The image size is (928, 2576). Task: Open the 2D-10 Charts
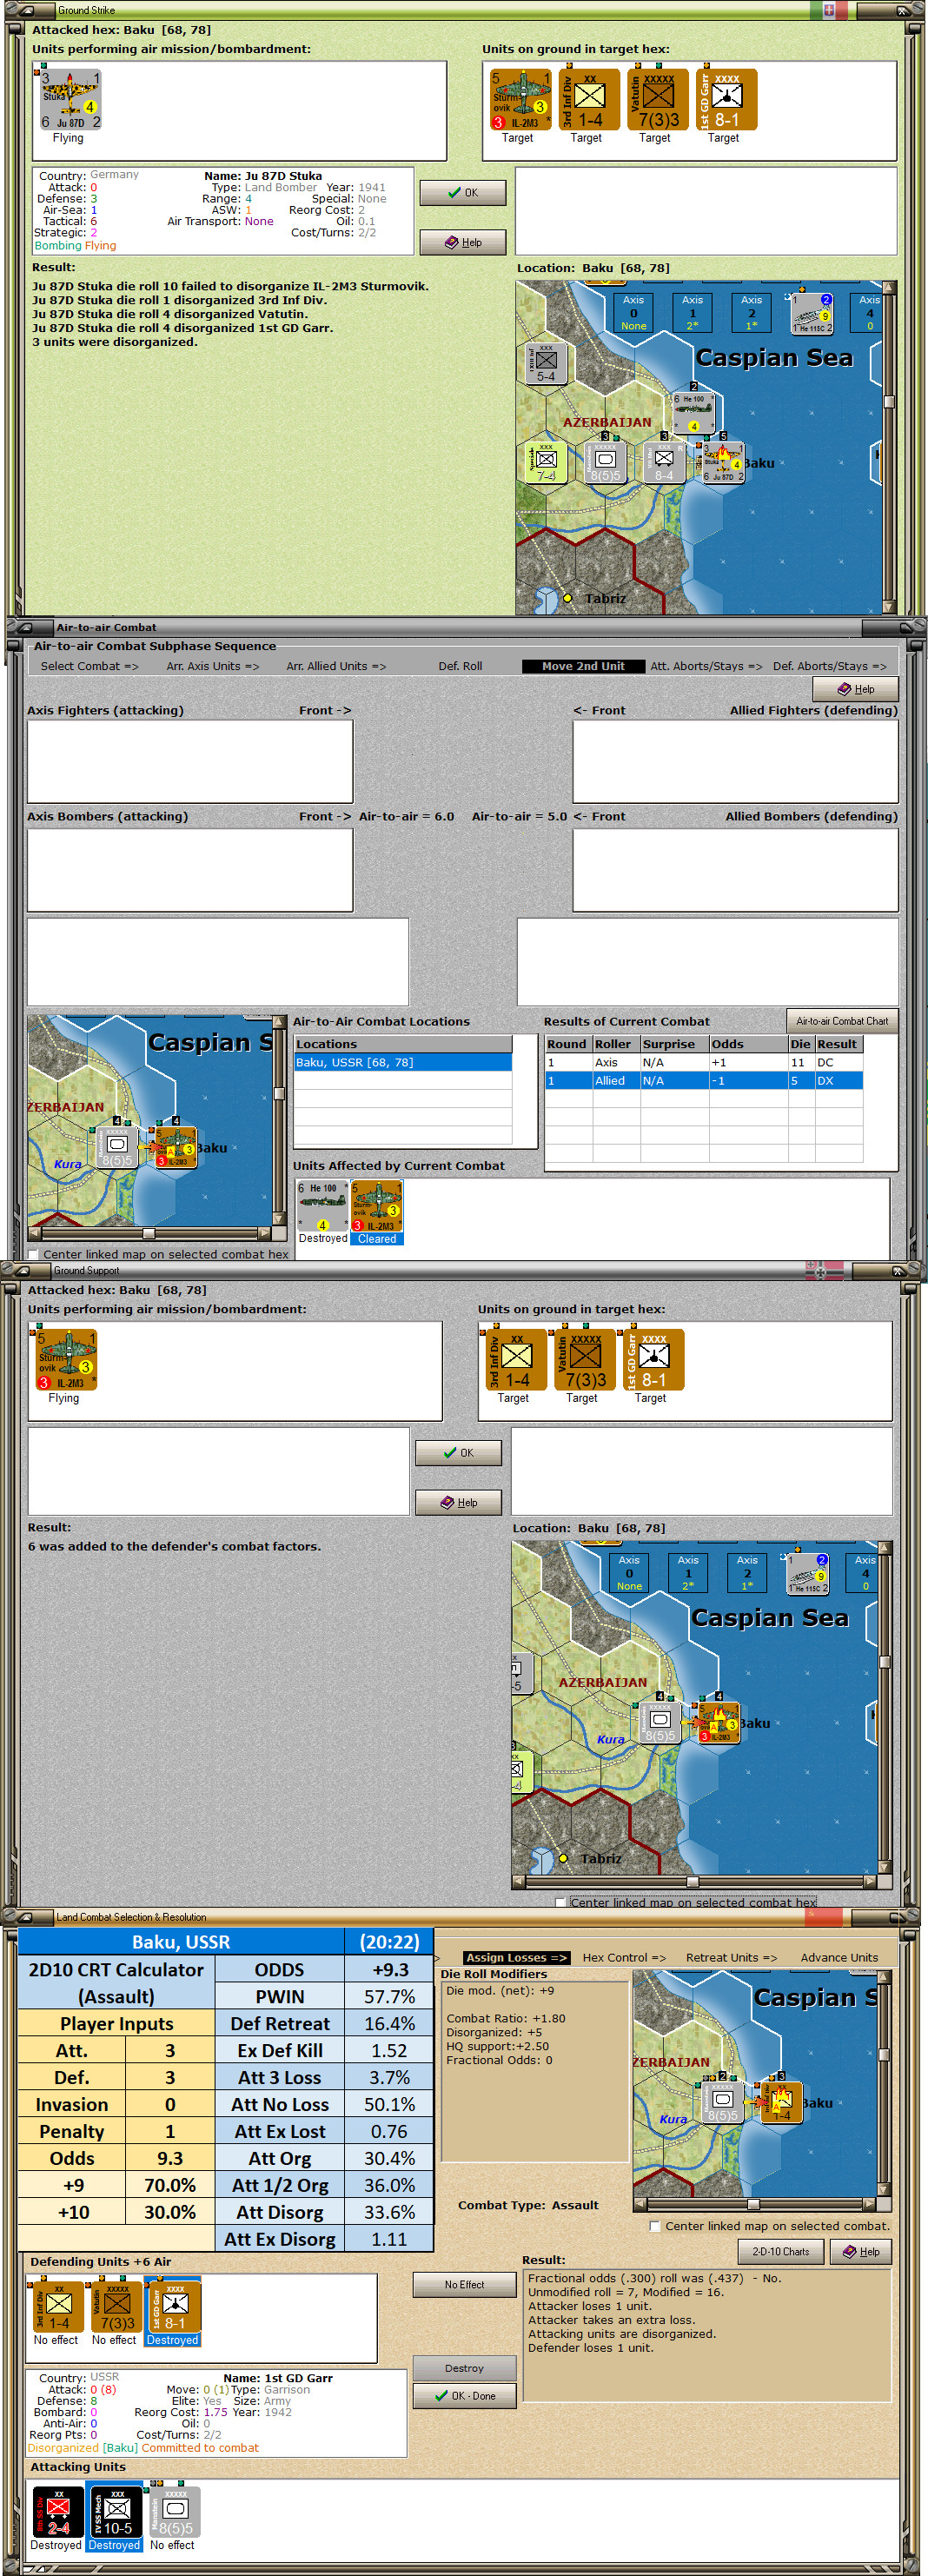pyautogui.click(x=781, y=2252)
